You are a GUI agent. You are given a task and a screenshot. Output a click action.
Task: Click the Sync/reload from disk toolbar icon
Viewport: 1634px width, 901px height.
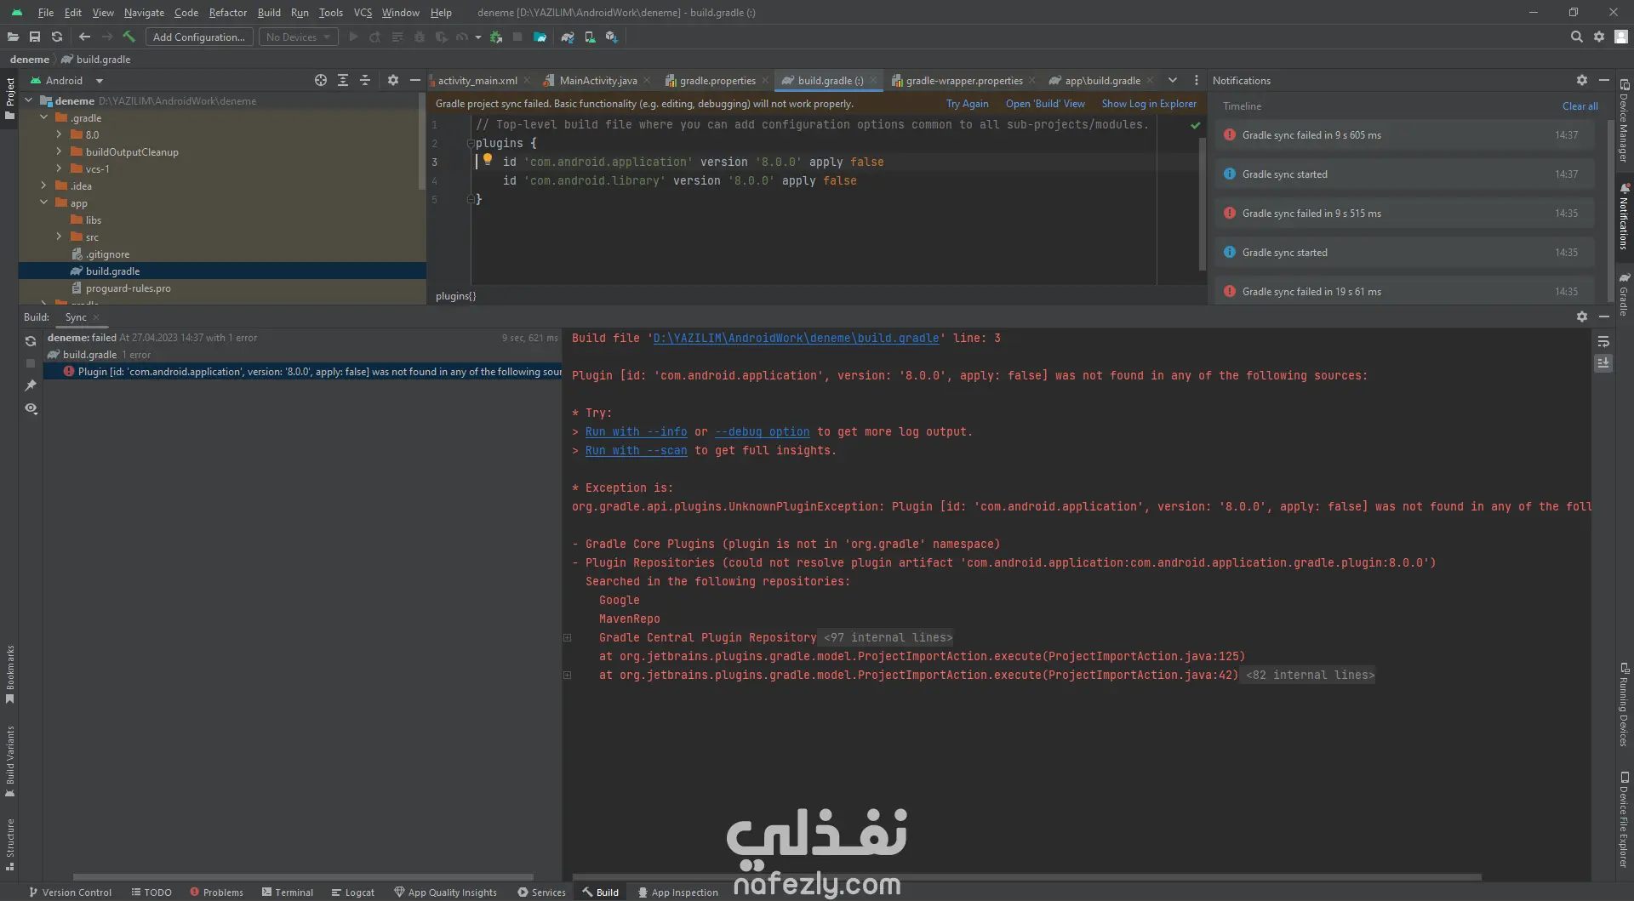pyautogui.click(x=57, y=37)
